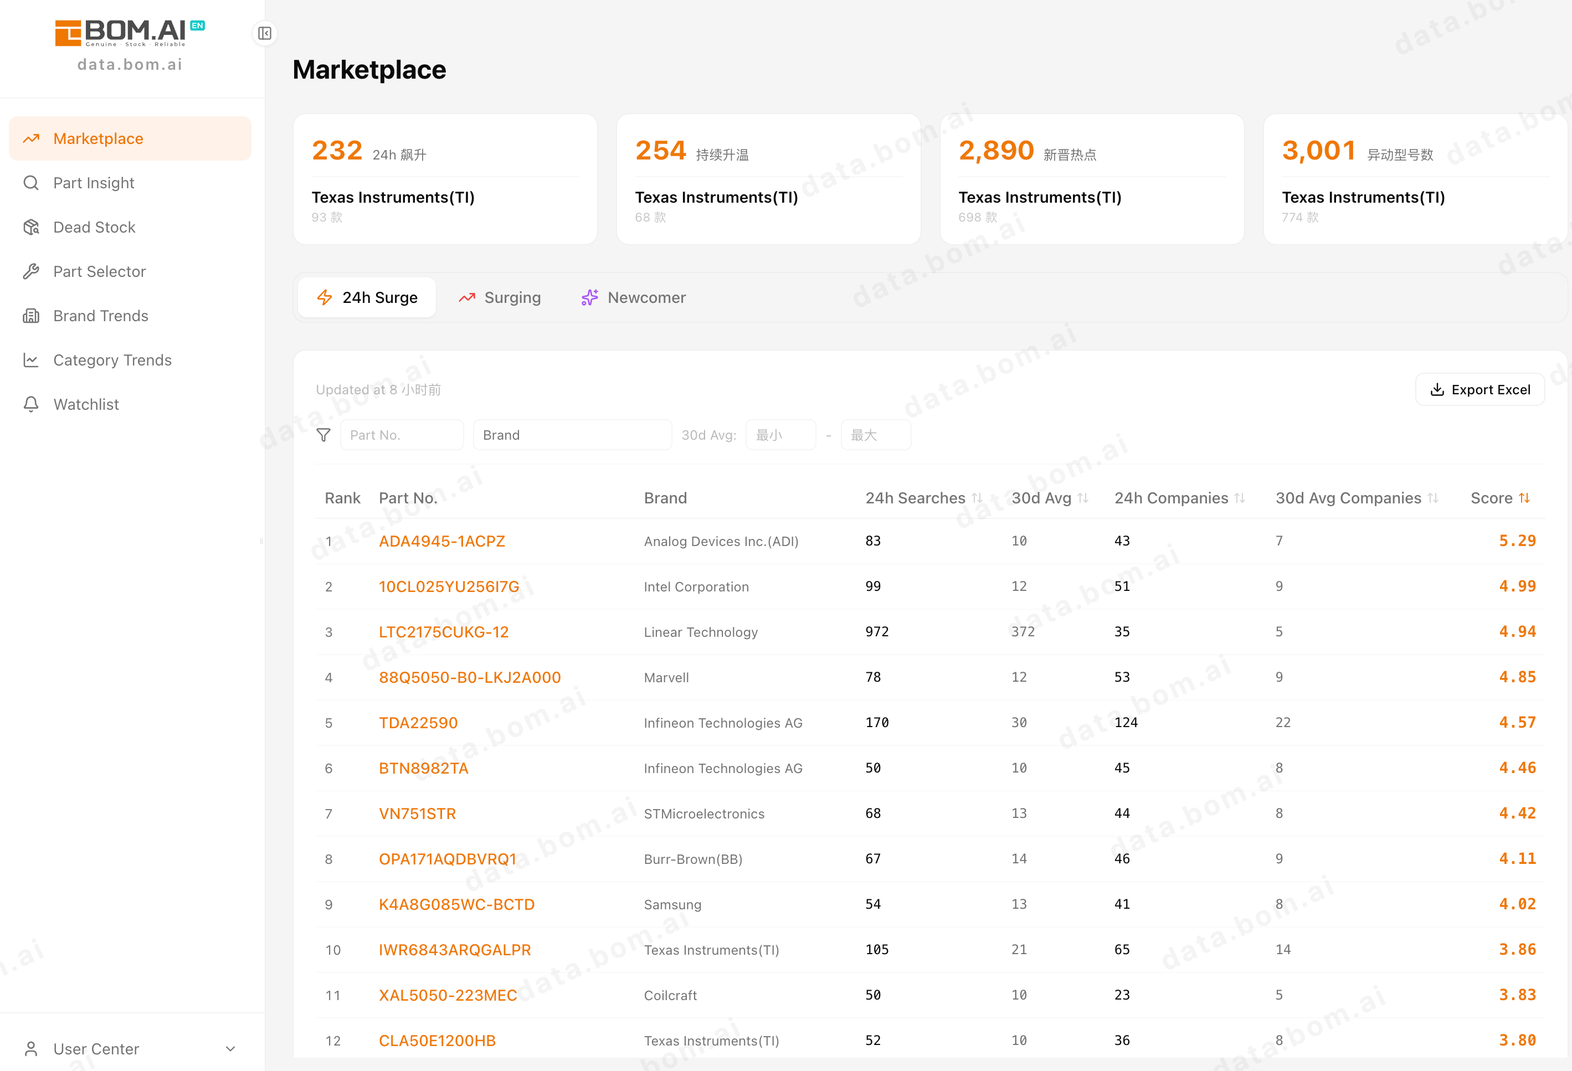Sort by 24h Companies column

[x=1180, y=498]
